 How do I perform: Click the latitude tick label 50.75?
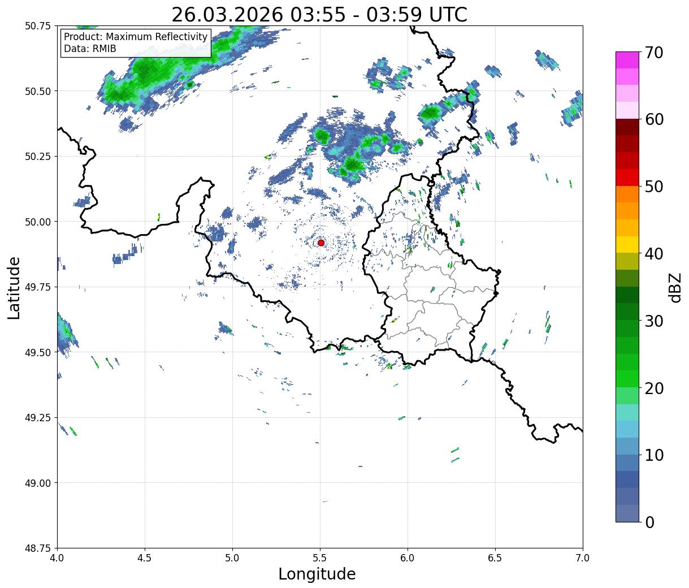(37, 26)
